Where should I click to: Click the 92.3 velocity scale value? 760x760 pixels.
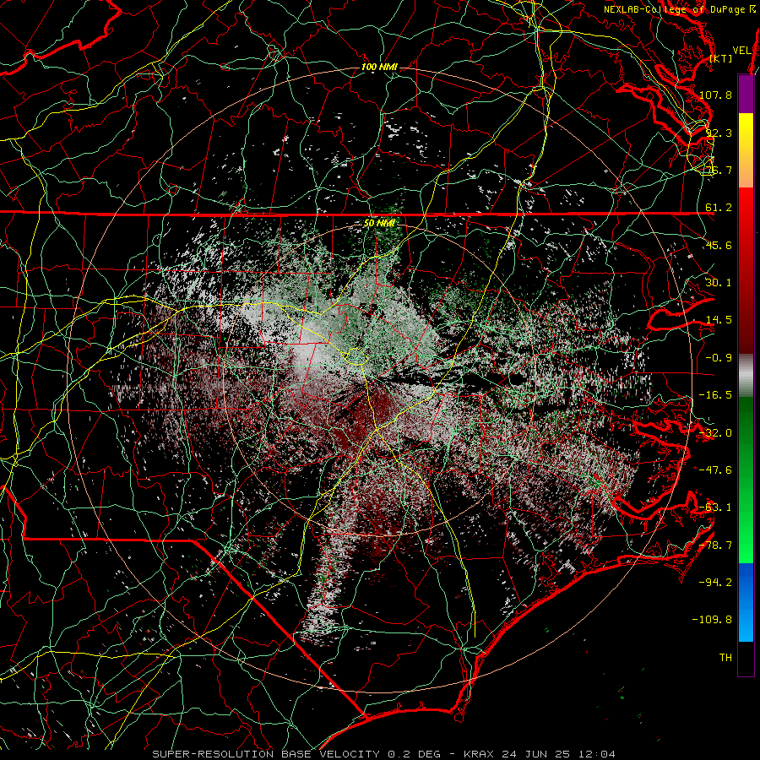[x=719, y=133]
